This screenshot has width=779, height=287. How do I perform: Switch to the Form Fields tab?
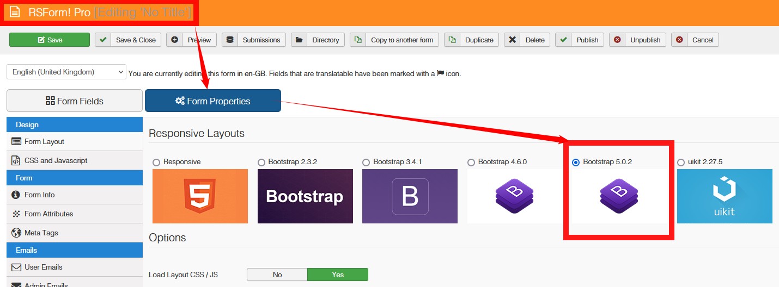pos(75,101)
